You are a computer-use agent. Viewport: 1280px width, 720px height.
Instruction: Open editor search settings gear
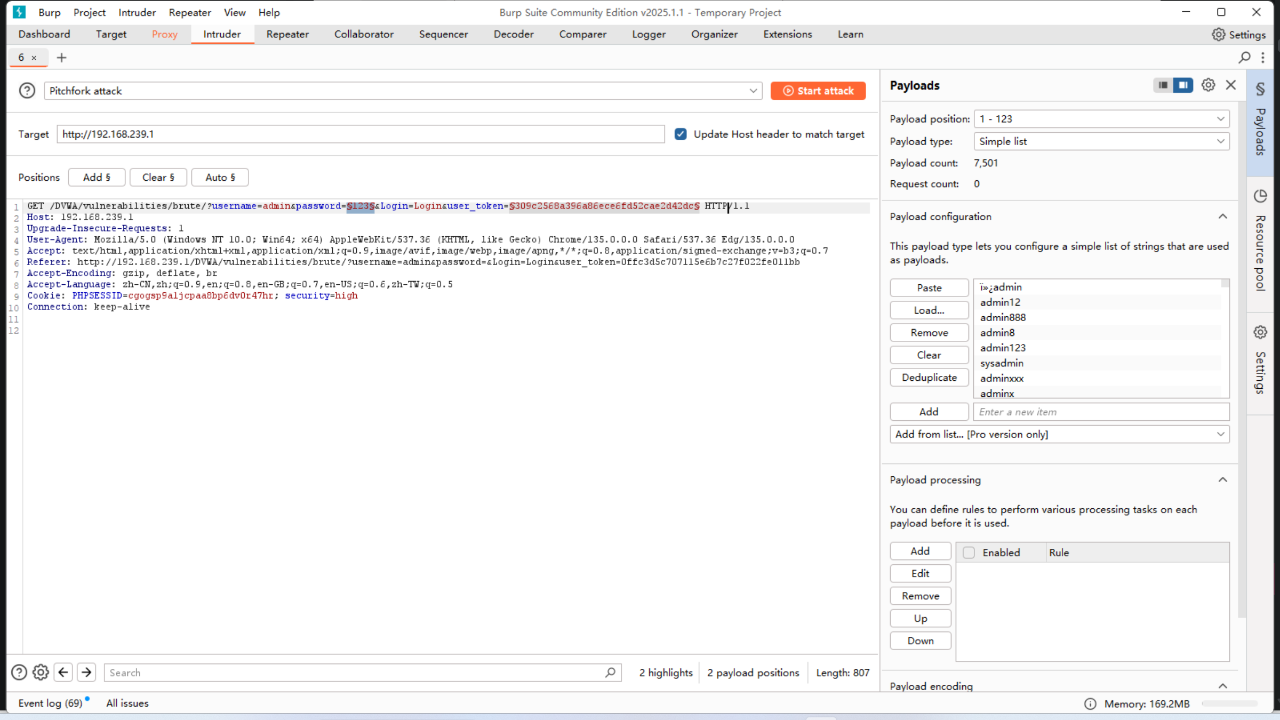[41, 673]
